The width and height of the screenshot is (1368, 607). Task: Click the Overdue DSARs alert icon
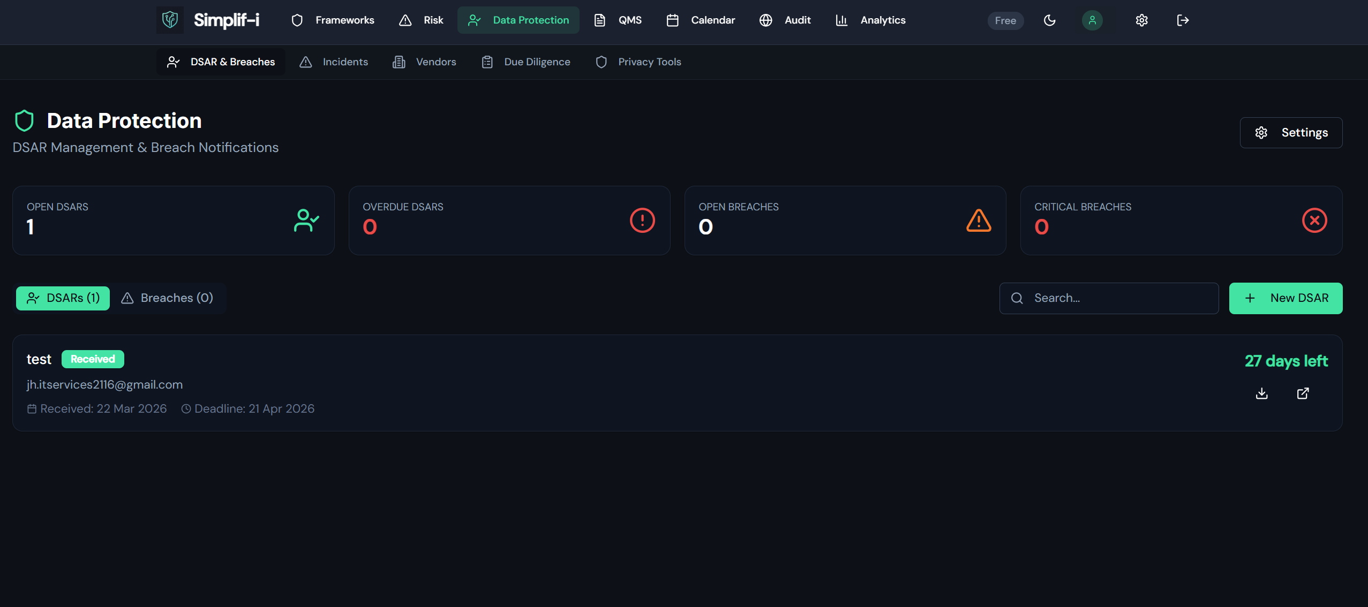(642, 220)
